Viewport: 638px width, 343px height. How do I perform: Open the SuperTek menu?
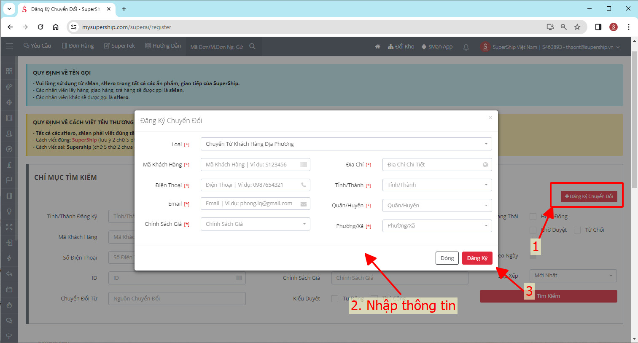(120, 46)
